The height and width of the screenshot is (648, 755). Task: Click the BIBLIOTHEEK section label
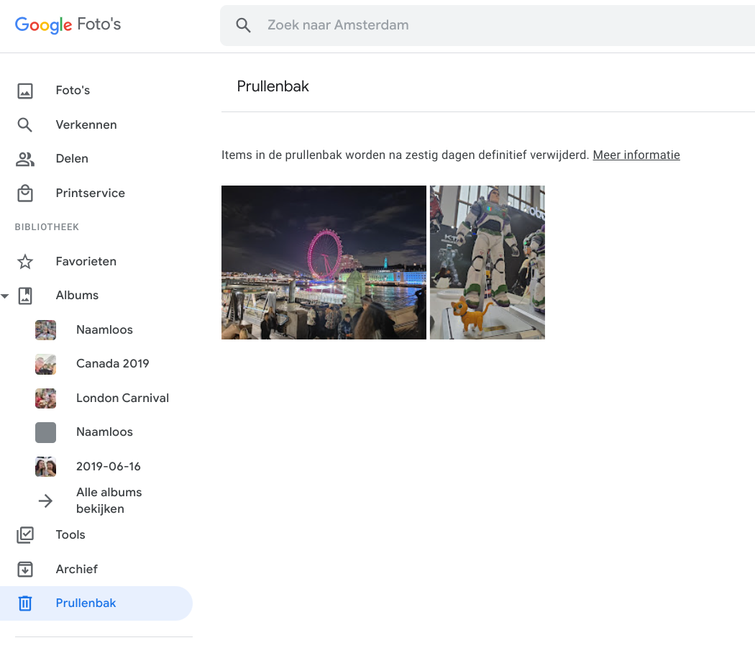tap(47, 227)
